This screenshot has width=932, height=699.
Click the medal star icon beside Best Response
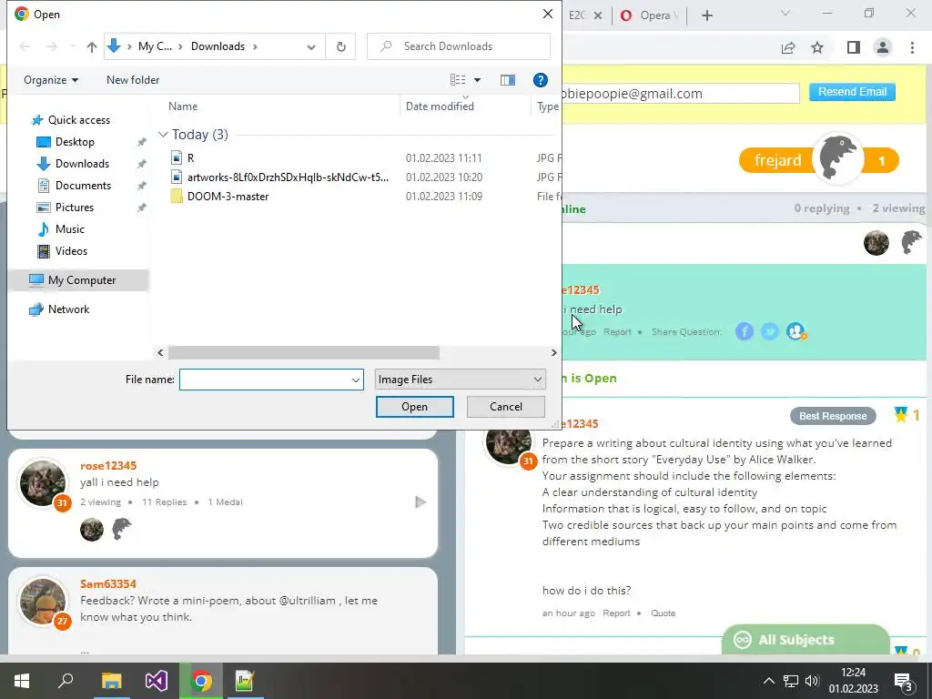[901, 415]
